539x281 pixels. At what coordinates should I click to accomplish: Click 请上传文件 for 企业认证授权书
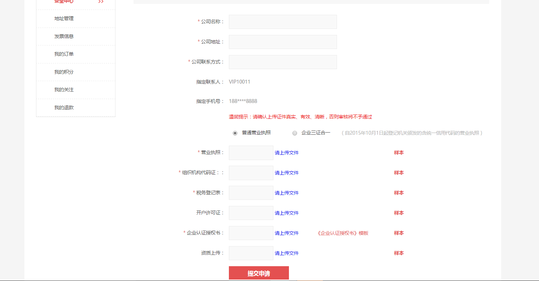[x=287, y=233]
